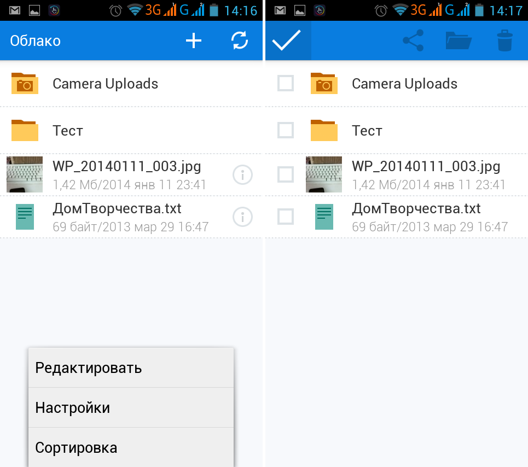Tap the Облако title
The width and height of the screenshot is (528, 467).
coord(36,40)
